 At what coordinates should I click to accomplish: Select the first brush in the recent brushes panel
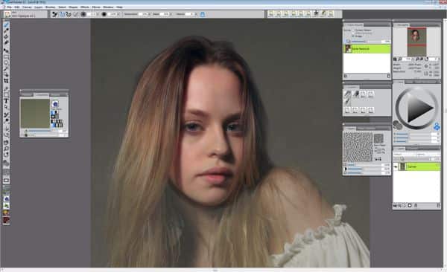(347, 94)
